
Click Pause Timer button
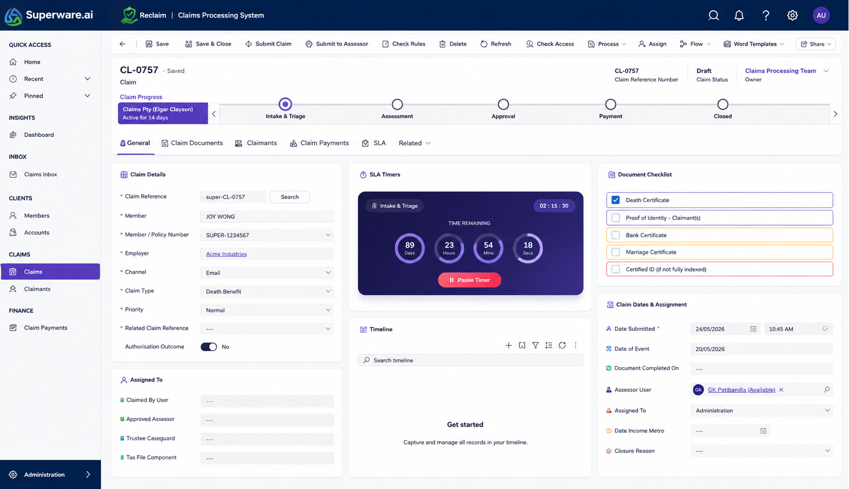(x=469, y=280)
